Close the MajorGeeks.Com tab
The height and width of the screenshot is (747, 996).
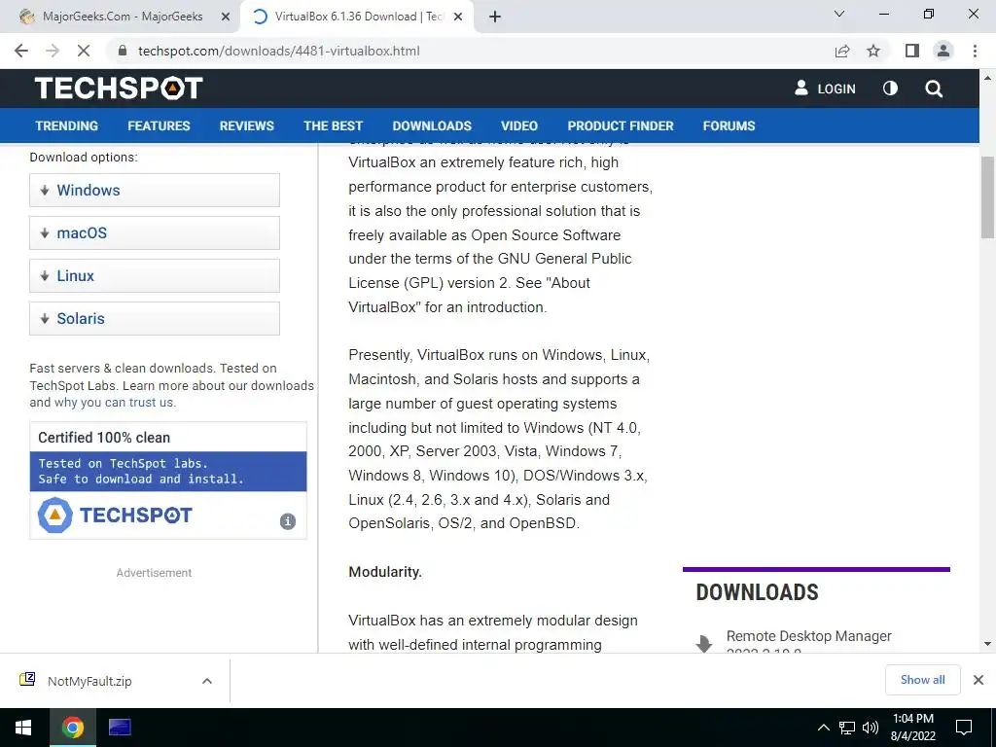click(226, 17)
